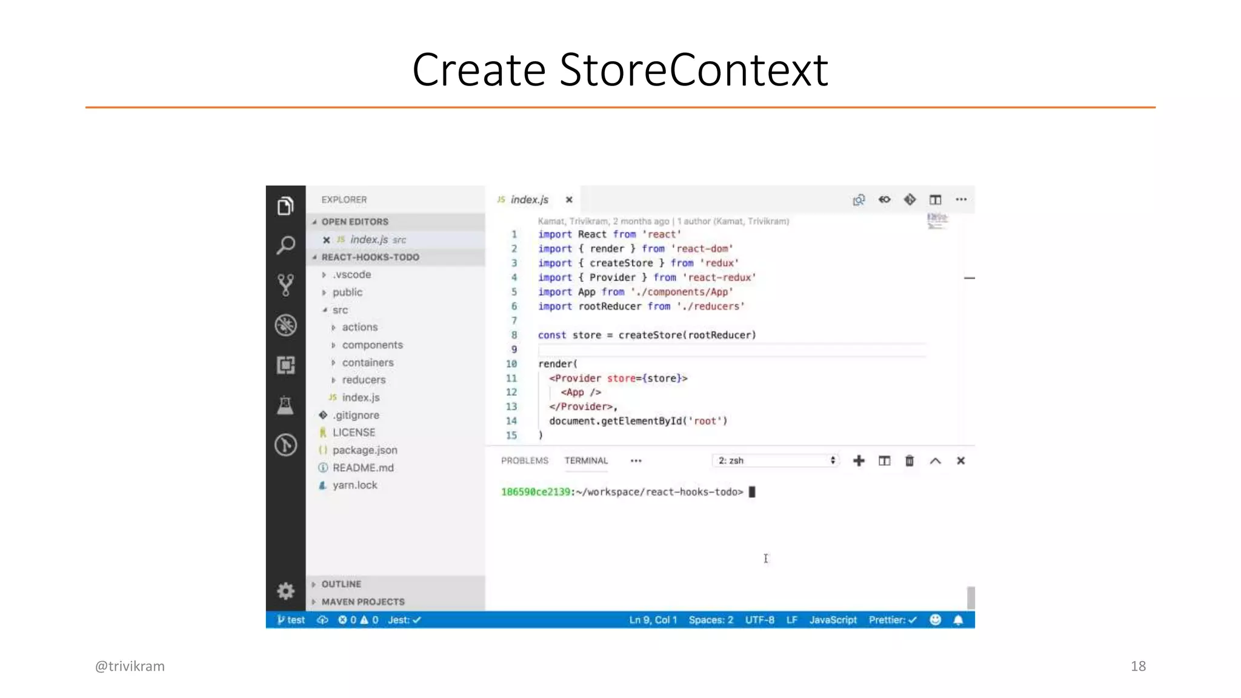The width and height of the screenshot is (1241, 698).
Task: Open the Source Control view
Action: click(x=285, y=285)
